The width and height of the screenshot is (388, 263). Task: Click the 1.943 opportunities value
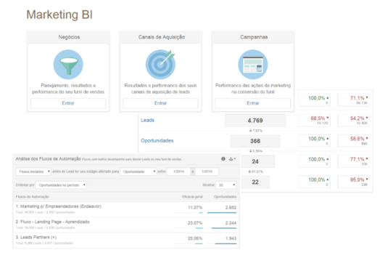[231, 238]
